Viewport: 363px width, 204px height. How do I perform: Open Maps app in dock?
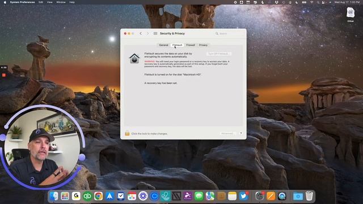pyautogui.click(x=210, y=196)
